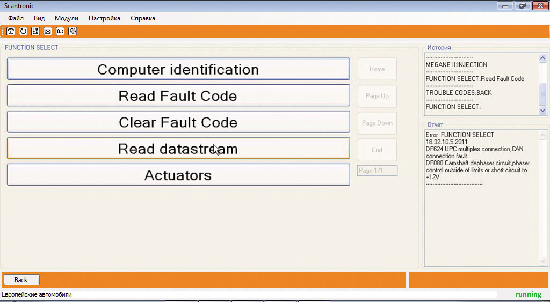Choose Clear Fault Code

coord(178,122)
